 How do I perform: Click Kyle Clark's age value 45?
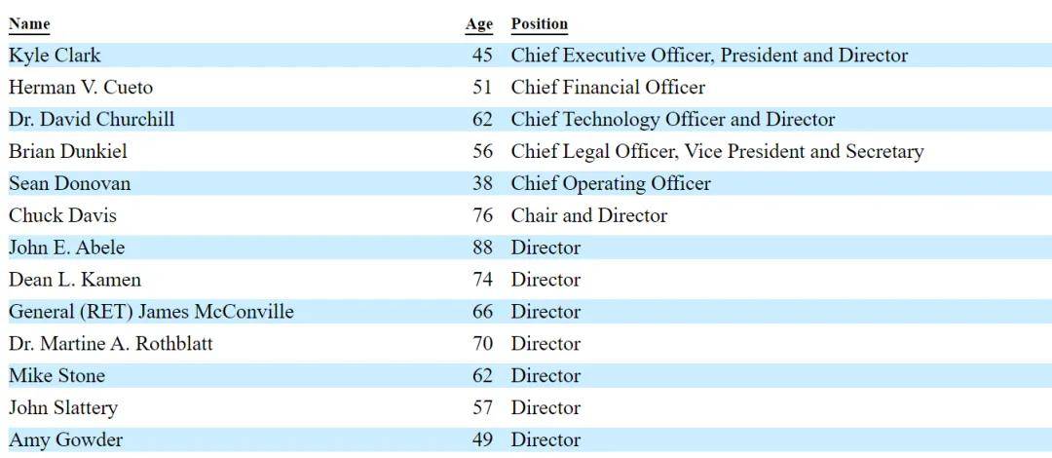[x=482, y=56]
